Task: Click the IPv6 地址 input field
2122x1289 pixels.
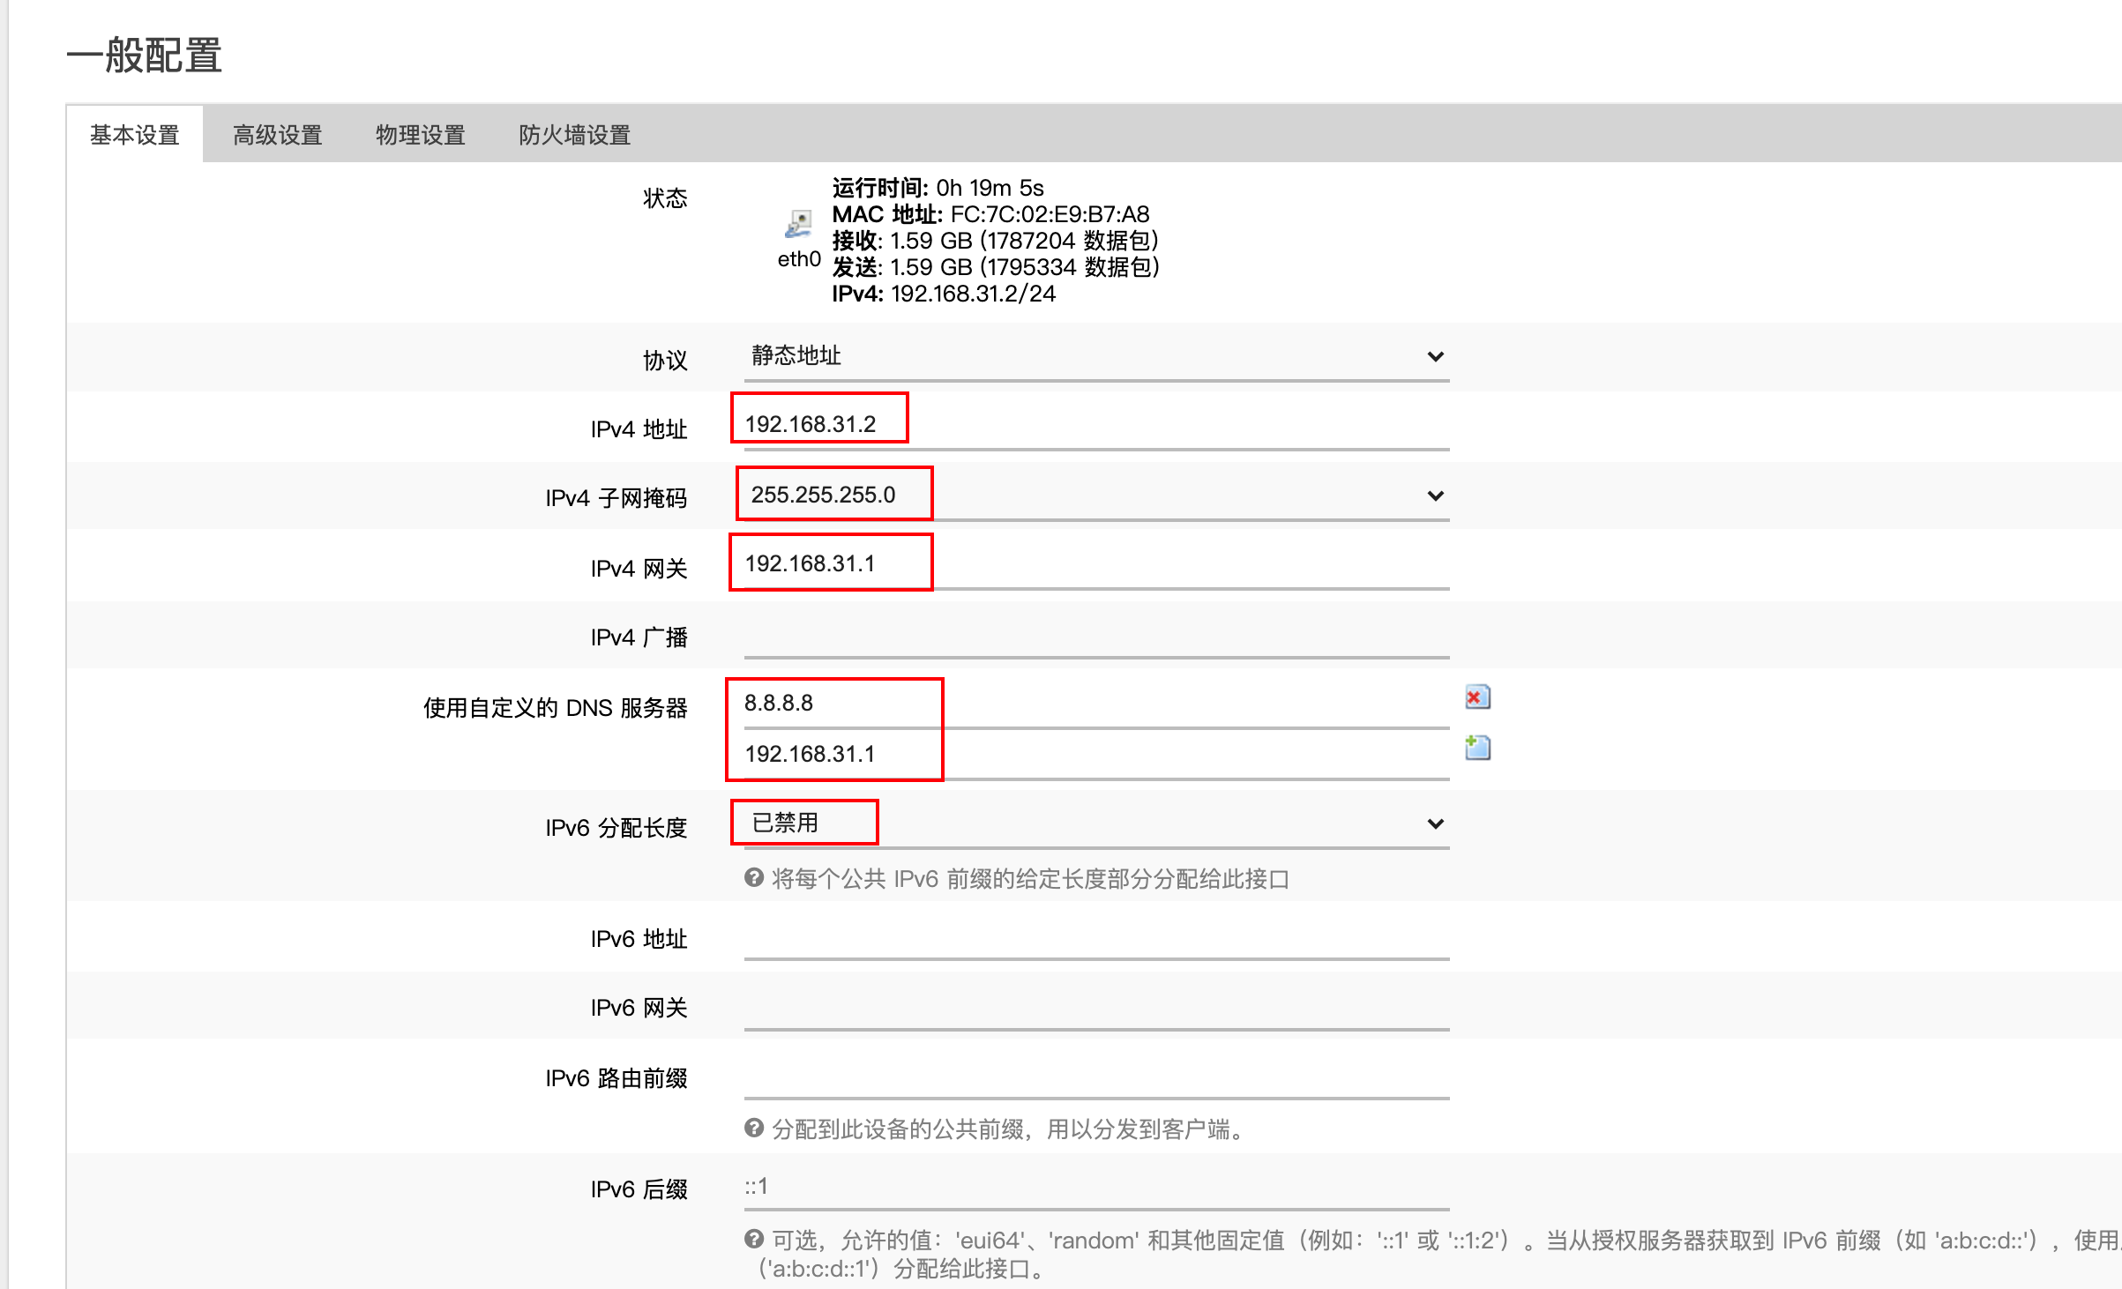Action: tap(1096, 936)
